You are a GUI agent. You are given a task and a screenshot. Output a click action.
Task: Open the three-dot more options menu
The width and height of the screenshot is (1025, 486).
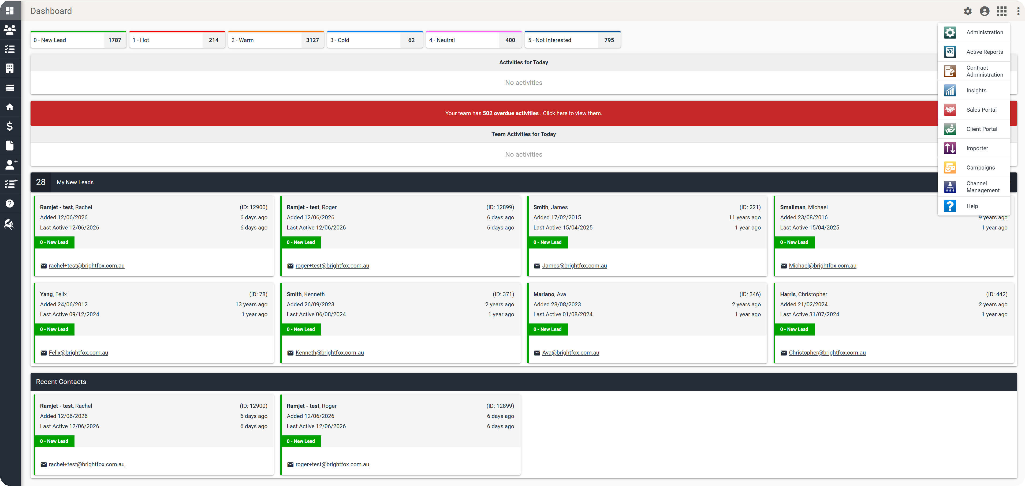point(1018,11)
